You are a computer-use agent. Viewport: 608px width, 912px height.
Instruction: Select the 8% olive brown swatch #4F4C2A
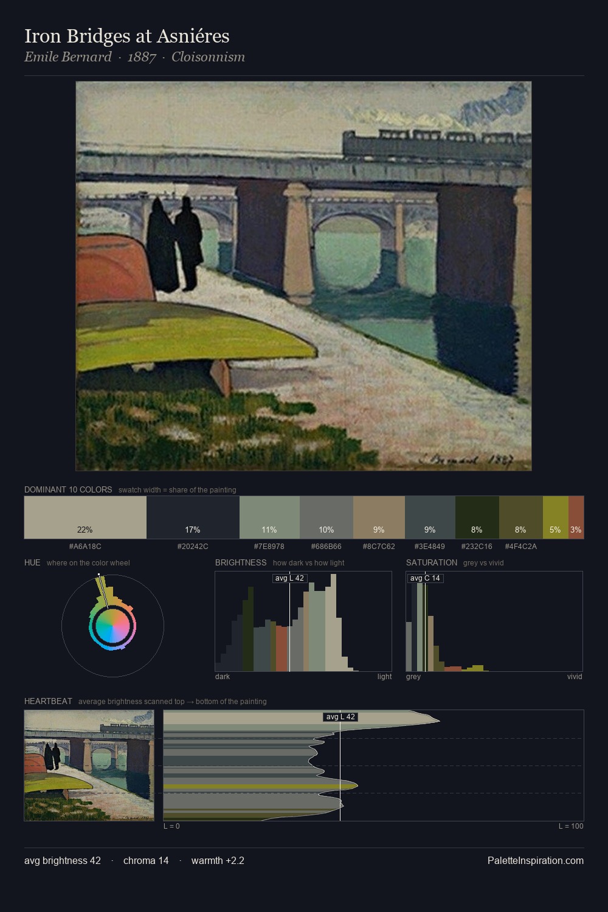520,517
